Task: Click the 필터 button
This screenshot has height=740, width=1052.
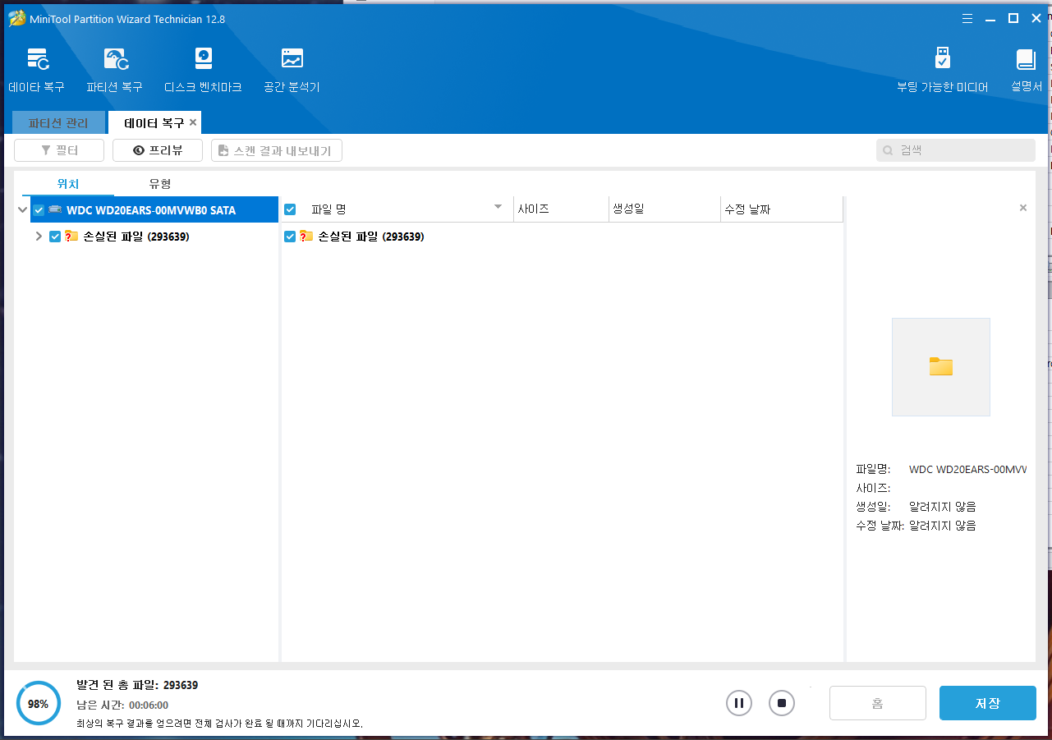Action: (x=59, y=150)
